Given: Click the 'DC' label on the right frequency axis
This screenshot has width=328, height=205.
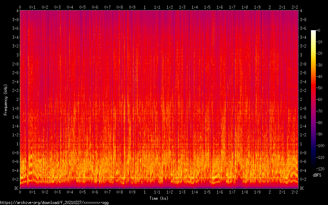Looking at the screenshot, I should [x=302, y=188].
